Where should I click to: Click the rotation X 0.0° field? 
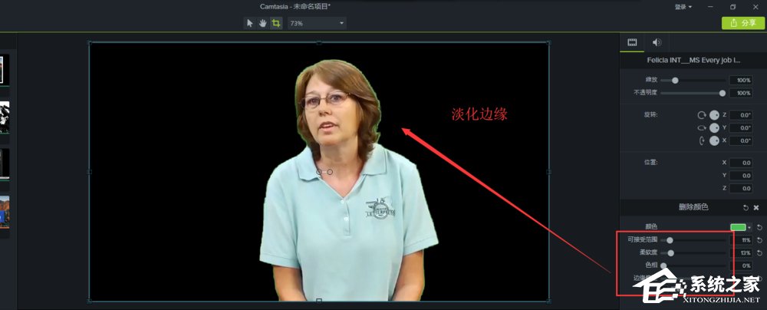click(x=741, y=140)
